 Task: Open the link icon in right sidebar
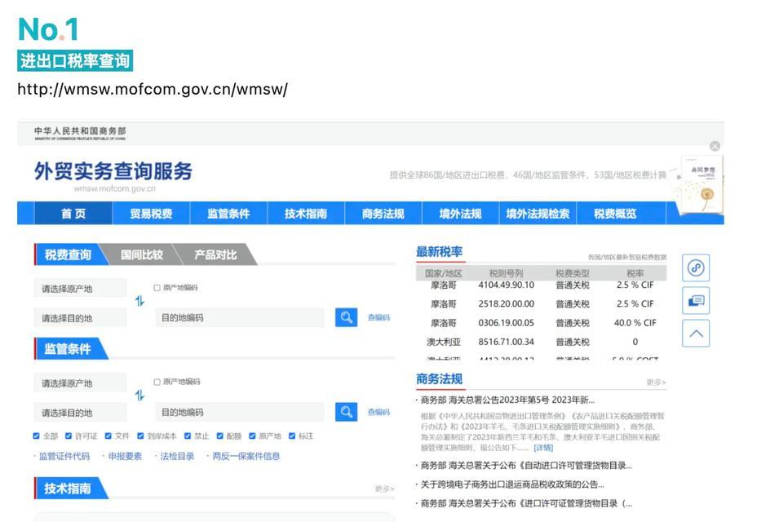(x=696, y=268)
